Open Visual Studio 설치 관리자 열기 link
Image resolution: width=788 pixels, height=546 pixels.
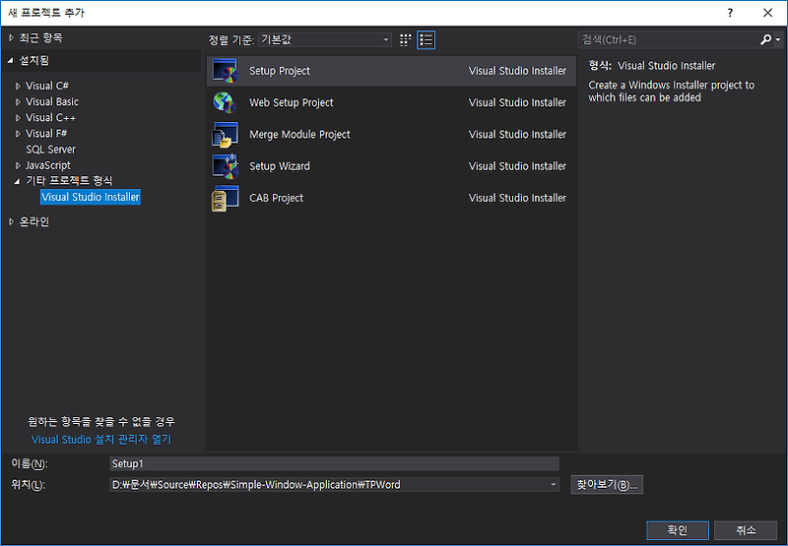point(101,440)
